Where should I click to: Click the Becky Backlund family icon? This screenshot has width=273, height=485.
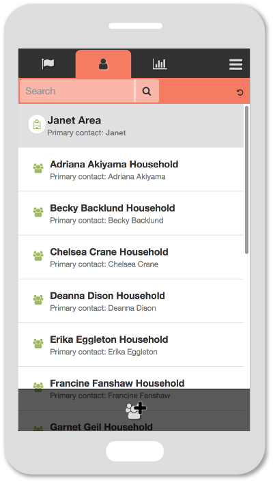tap(38, 212)
